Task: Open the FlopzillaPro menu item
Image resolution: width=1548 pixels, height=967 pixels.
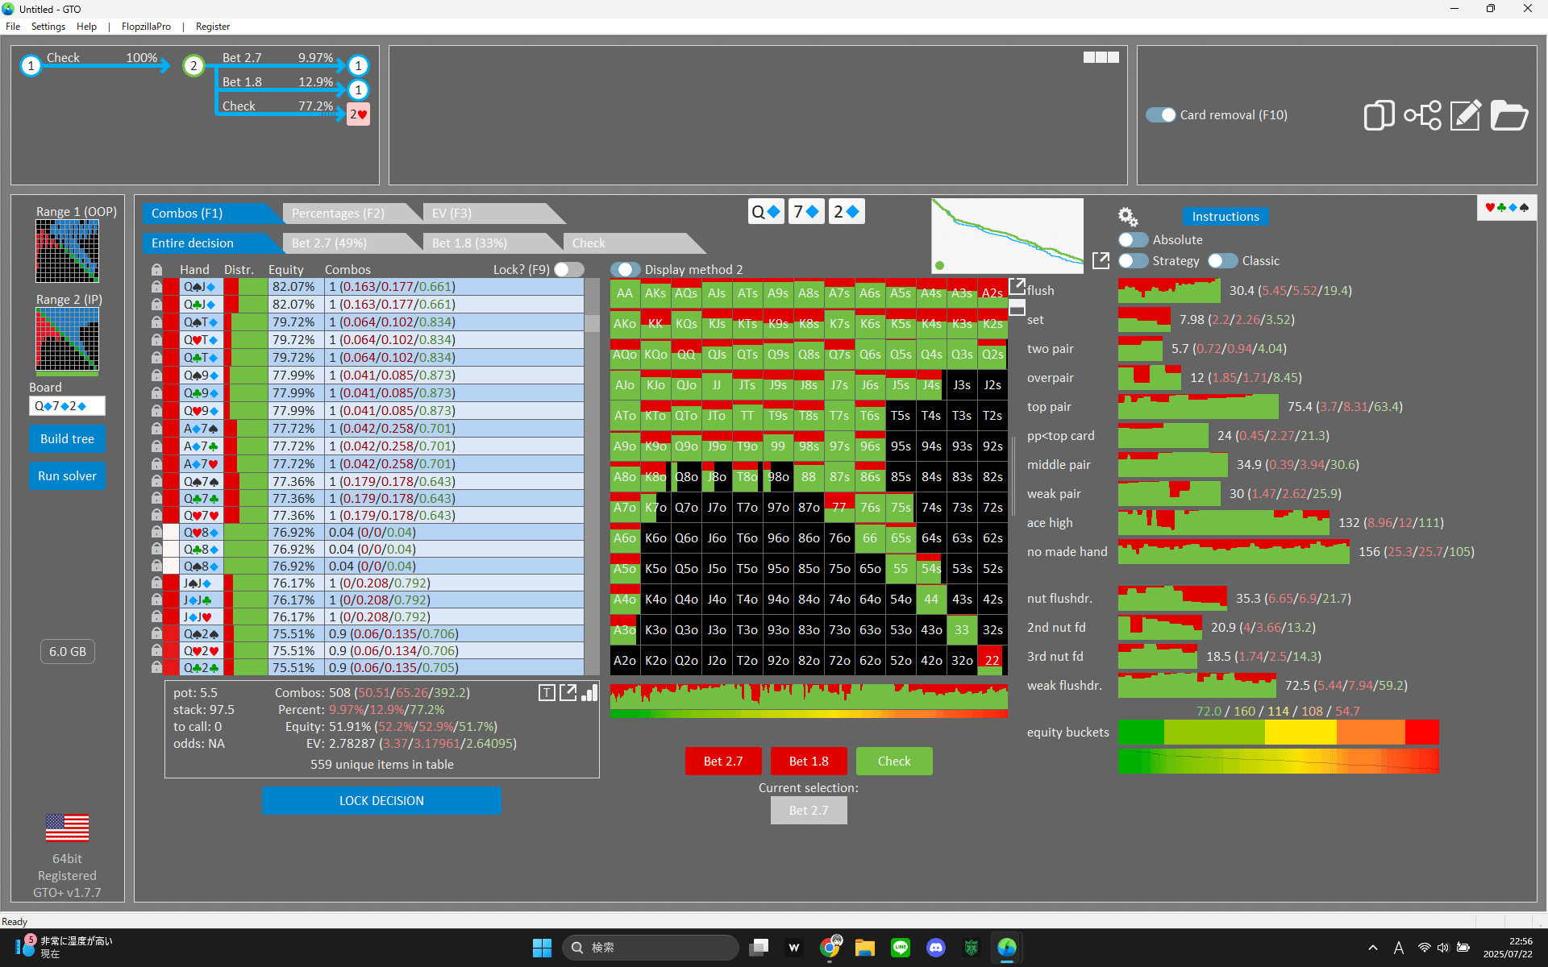Action: [x=146, y=27]
